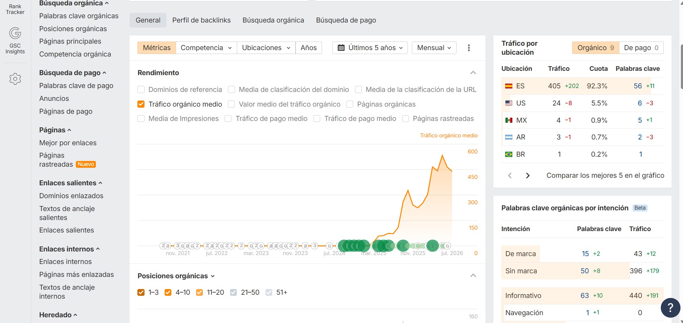
Task: Select Métricas view button
Action: [157, 48]
